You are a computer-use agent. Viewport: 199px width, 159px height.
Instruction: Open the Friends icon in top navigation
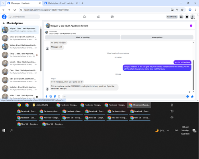tap(98, 17)
